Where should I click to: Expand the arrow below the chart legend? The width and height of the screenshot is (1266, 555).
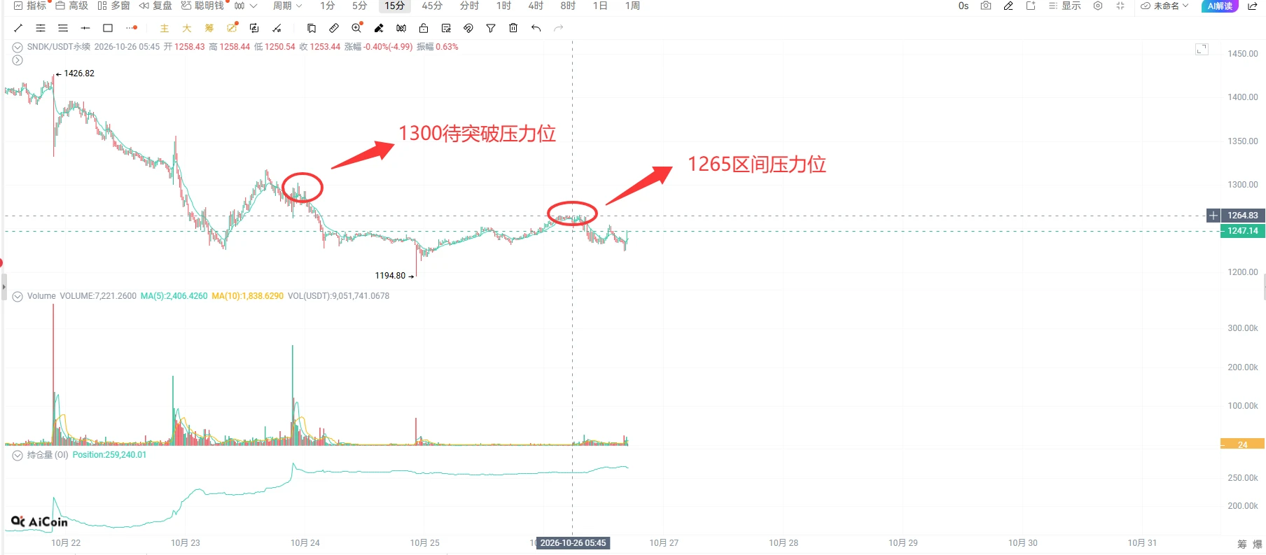pyautogui.click(x=18, y=60)
